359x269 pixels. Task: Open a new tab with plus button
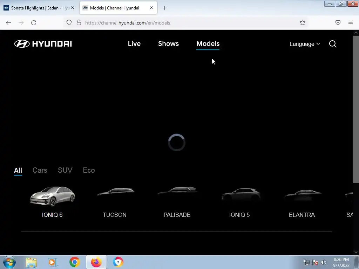click(x=165, y=8)
